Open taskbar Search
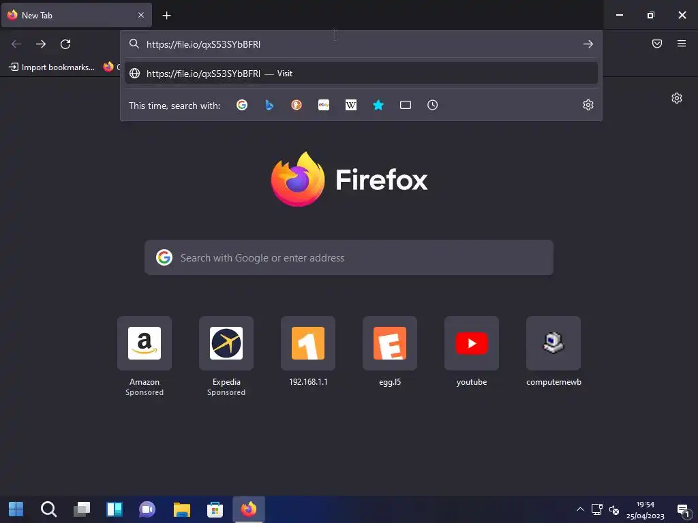The width and height of the screenshot is (698, 523). 48,509
